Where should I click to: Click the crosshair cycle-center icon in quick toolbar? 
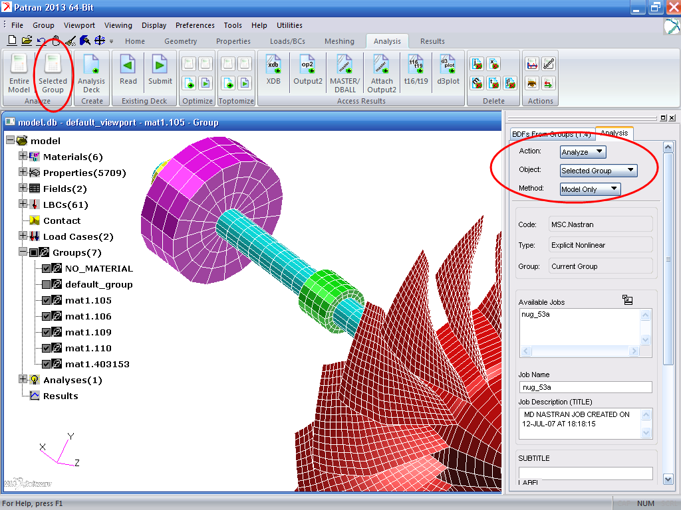click(x=100, y=41)
